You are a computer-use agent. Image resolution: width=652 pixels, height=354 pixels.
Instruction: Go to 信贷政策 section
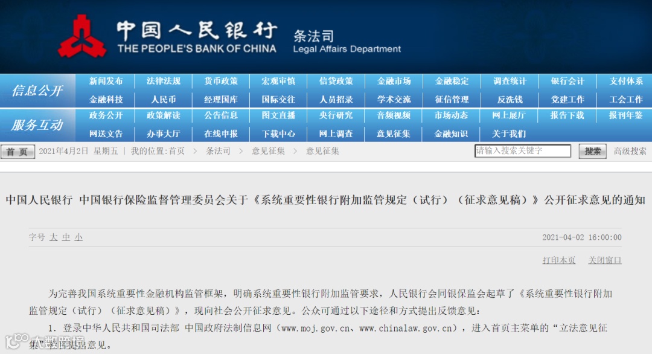(x=336, y=81)
